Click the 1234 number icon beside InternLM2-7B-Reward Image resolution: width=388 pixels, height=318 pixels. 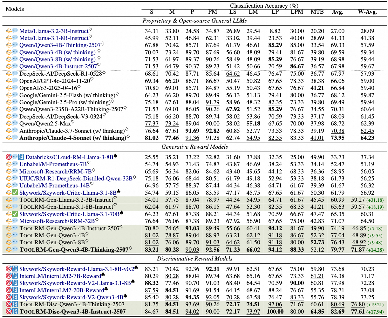pyautogui.click(x=15, y=276)
